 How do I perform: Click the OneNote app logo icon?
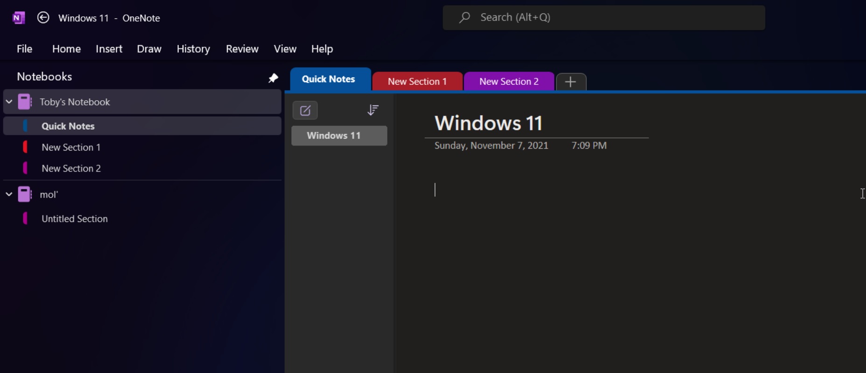click(x=18, y=18)
